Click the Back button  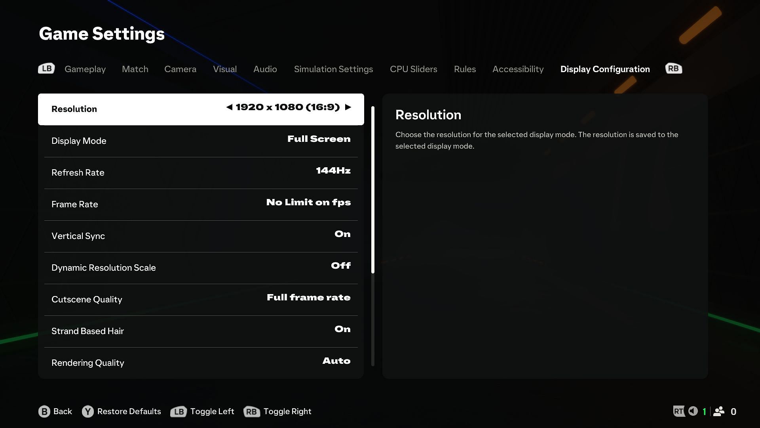pos(55,411)
